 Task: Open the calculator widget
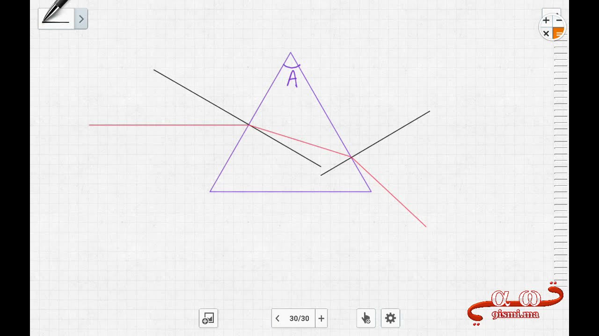tap(552, 27)
